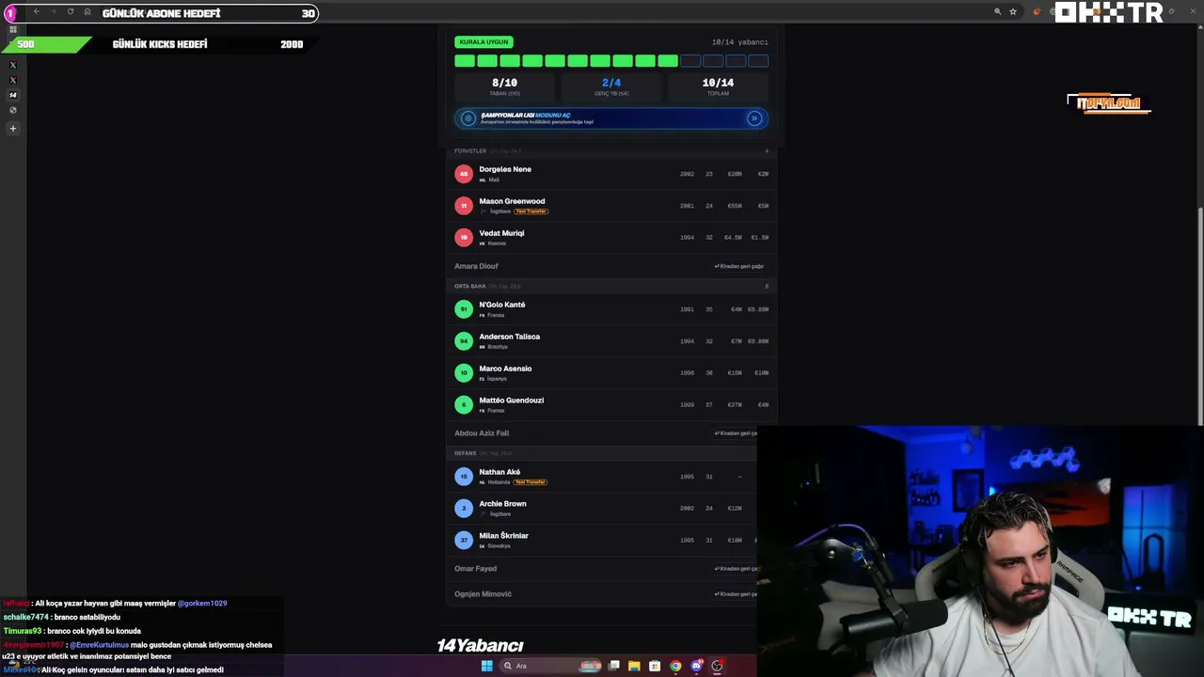Click loaned player name Ognjen Mimović
This screenshot has height=677, width=1204.
coord(483,594)
